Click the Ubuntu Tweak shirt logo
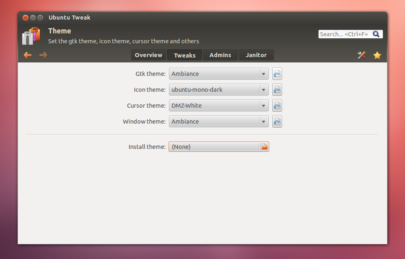 click(x=31, y=36)
